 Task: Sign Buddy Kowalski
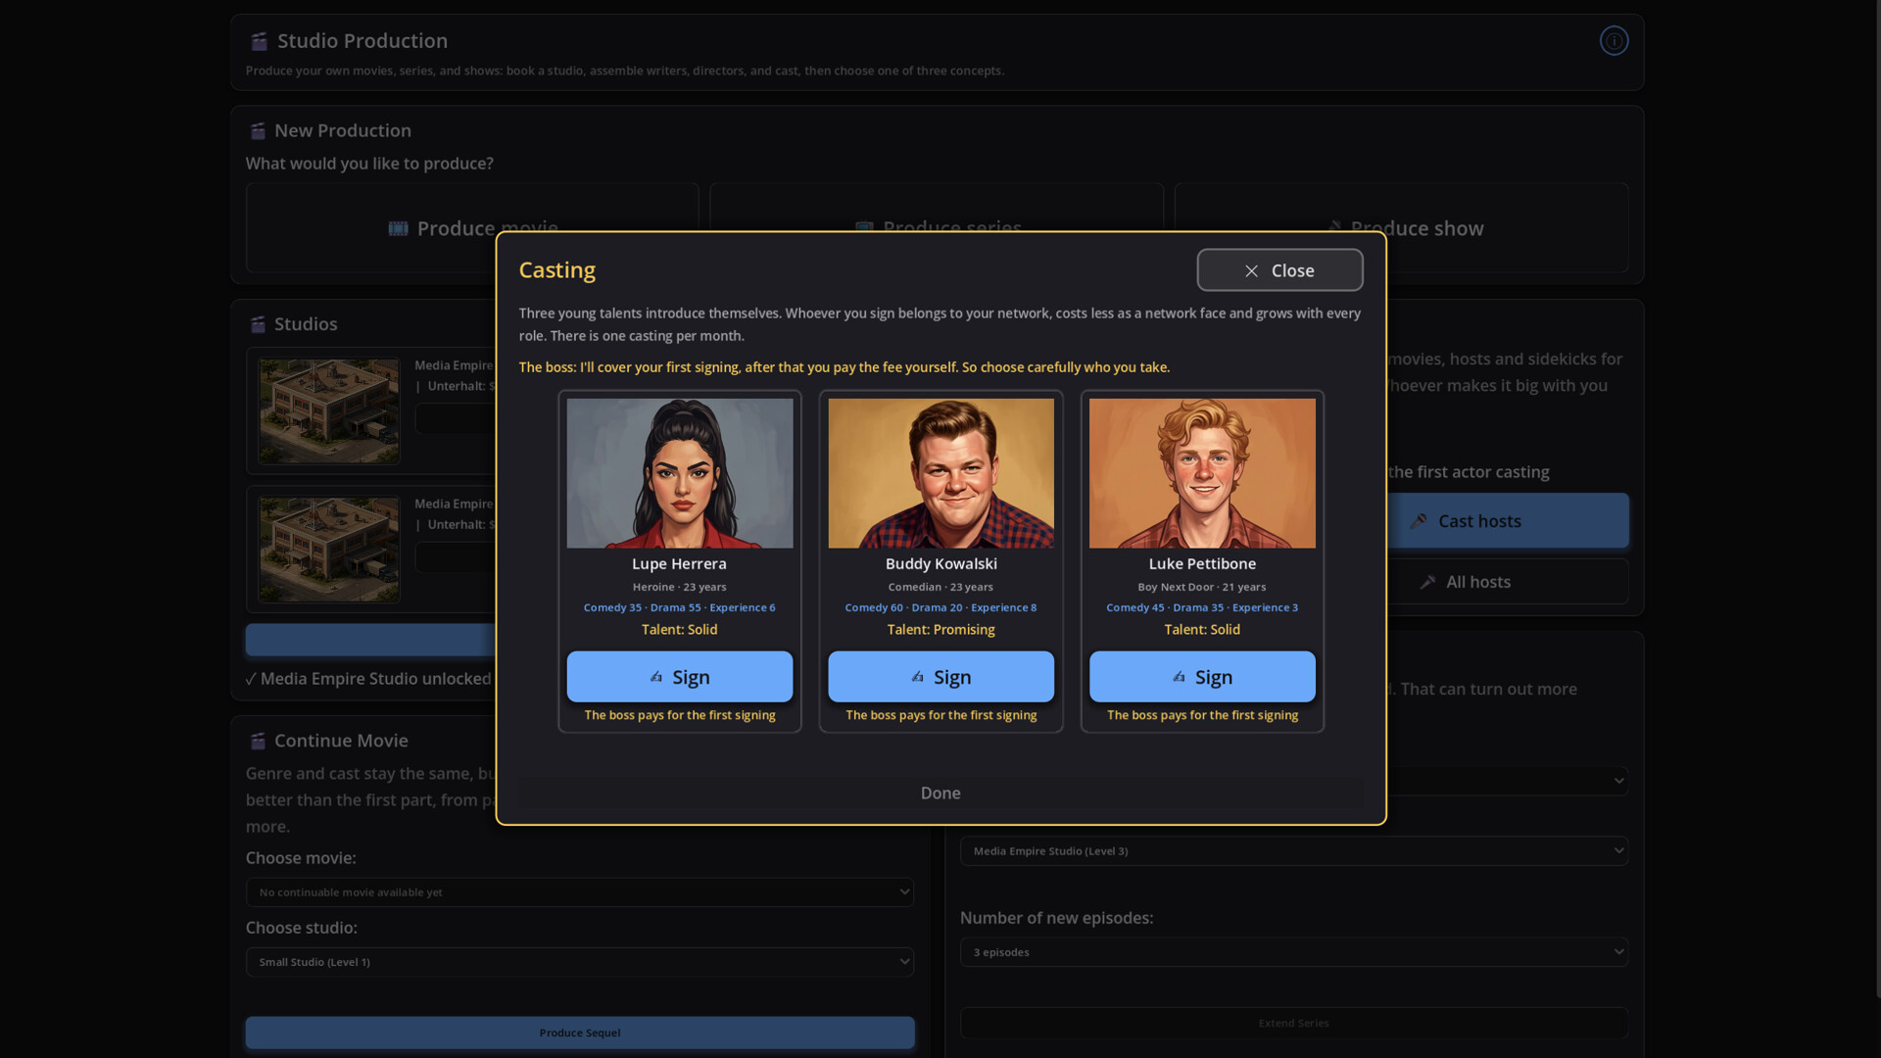(x=940, y=677)
